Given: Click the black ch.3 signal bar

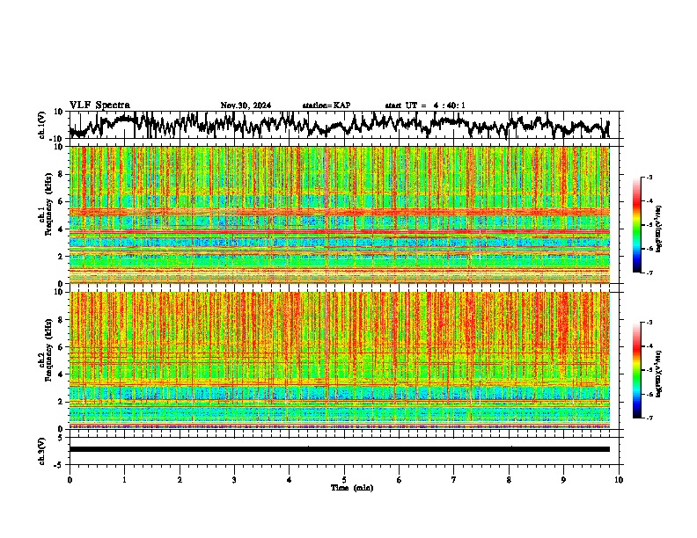Looking at the screenshot, I should pos(339,449).
